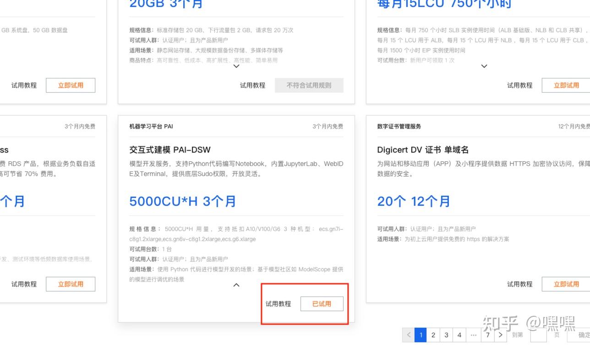The image size is (590, 347).
Task: Go to page 3 of trial products
Action: (x=446, y=335)
